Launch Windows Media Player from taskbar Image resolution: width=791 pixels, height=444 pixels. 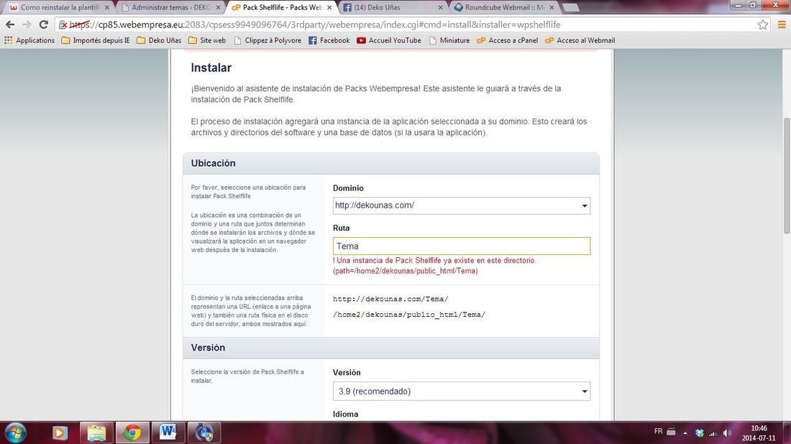(x=60, y=433)
